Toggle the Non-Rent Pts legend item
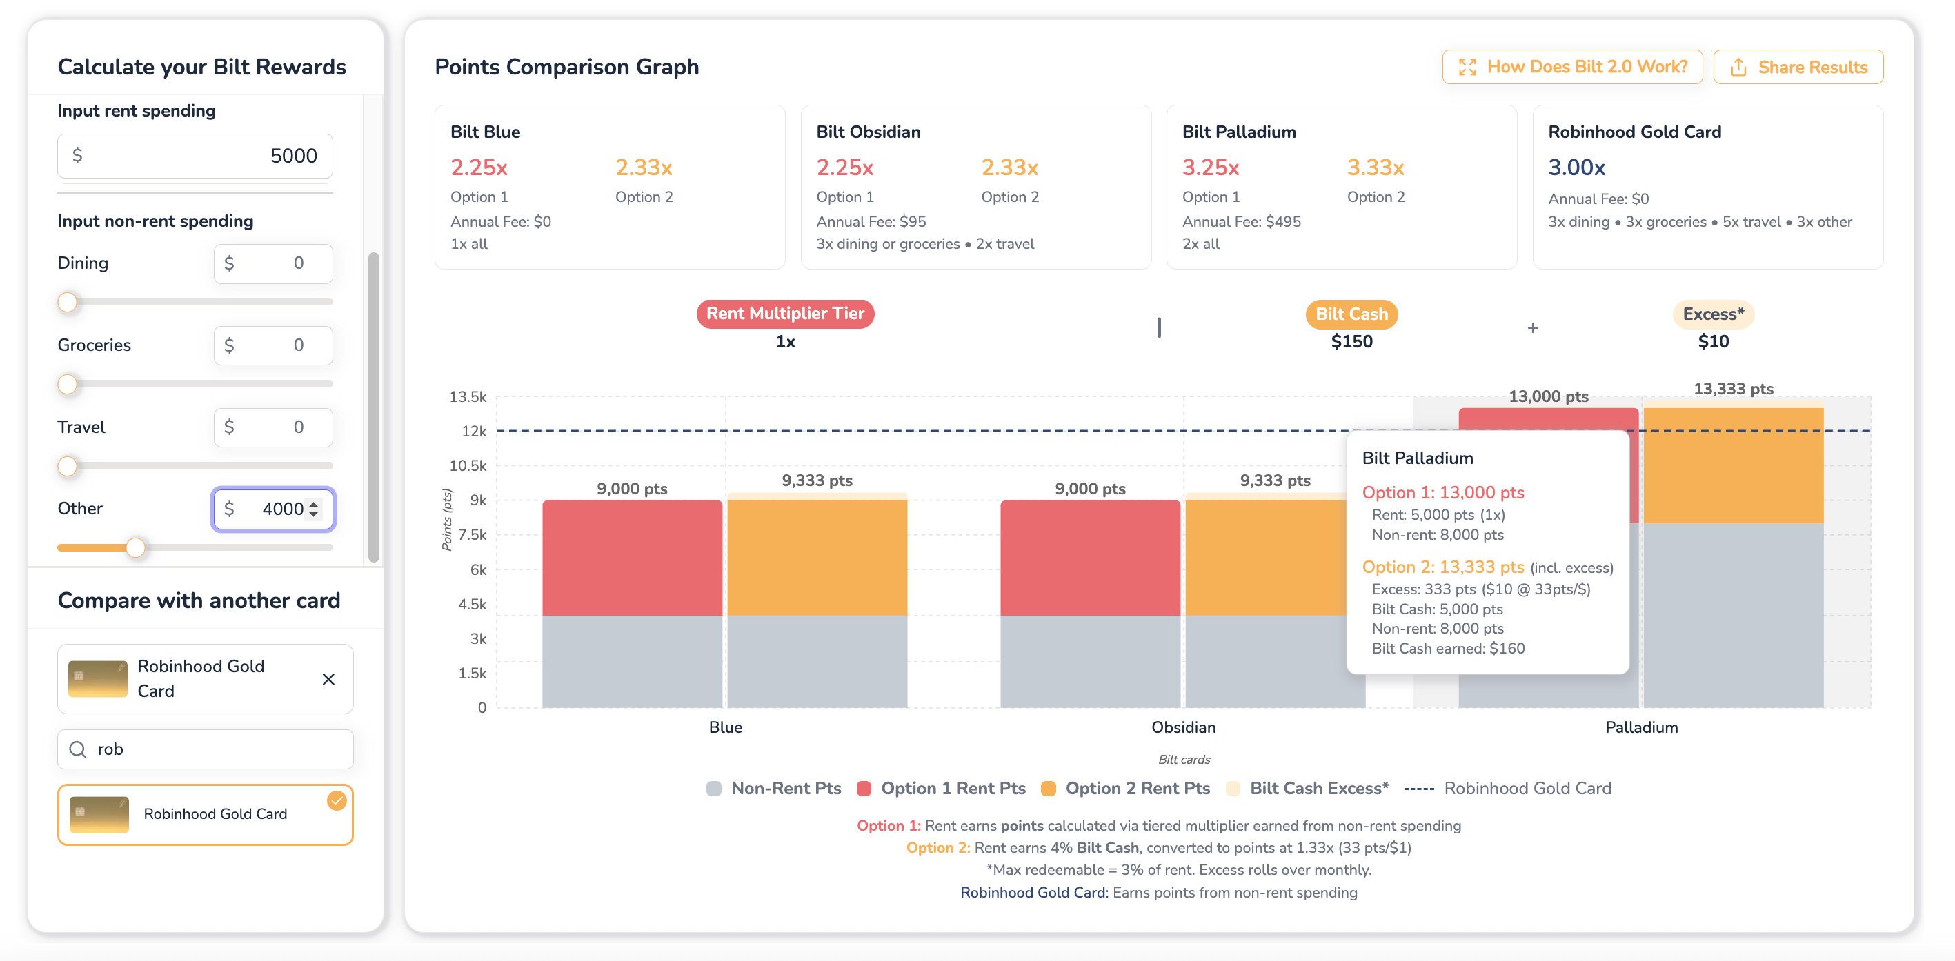Viewport: 1955px width, 961px height. click(x=774, y=788)
